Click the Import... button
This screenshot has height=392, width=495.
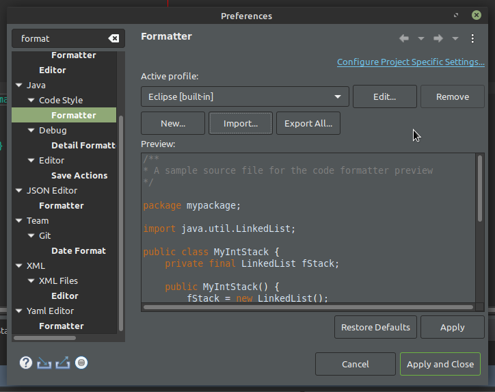[241, 123]
